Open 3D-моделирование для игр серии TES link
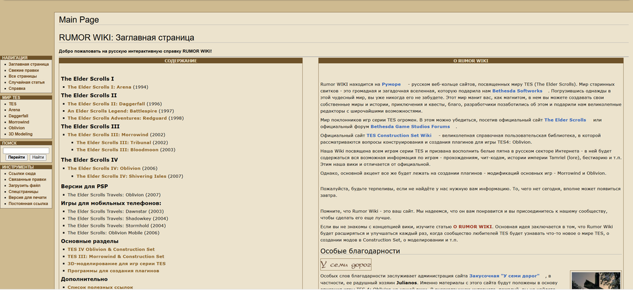 pos(116,264)
